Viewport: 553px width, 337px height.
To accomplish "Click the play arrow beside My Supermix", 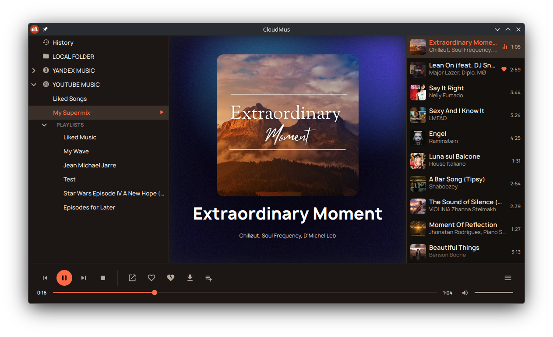I will 162,113.
